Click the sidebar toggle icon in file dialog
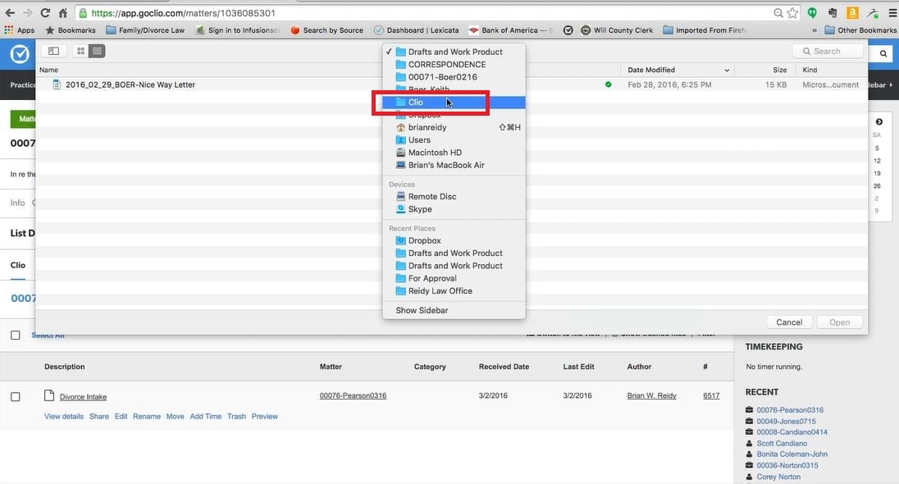The width and height of the screenshot is (899, 484). point(55,51)
